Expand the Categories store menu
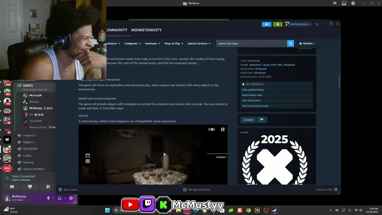This screenshot has width=382, height=215. tap(133, 44)
